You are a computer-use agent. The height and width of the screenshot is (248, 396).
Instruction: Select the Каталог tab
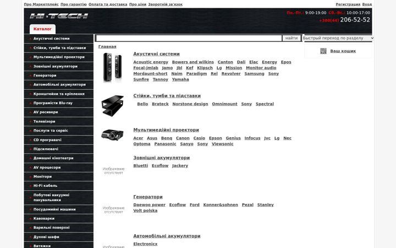tap(42, 29)
